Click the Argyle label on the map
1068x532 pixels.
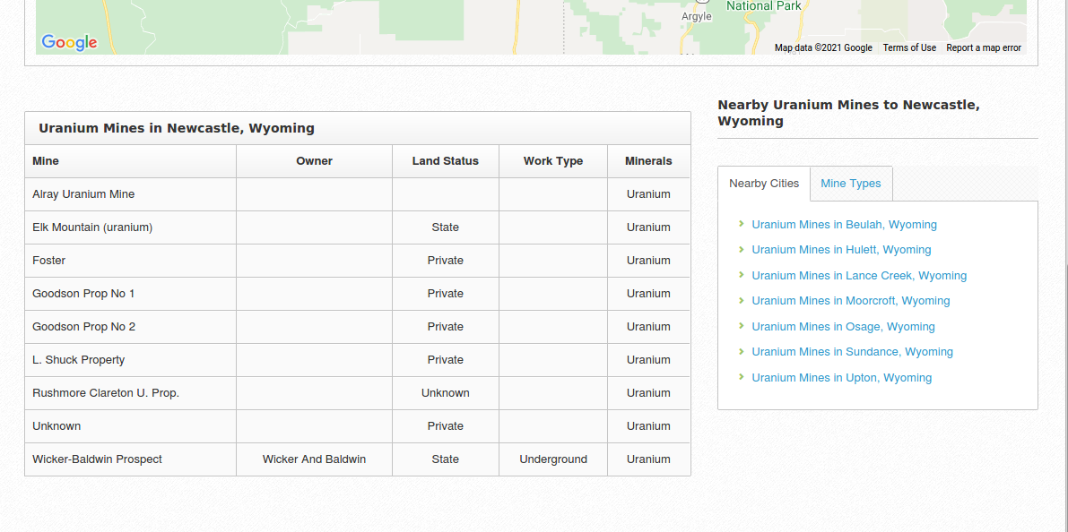pyautogui.click(x=697, y=15)
